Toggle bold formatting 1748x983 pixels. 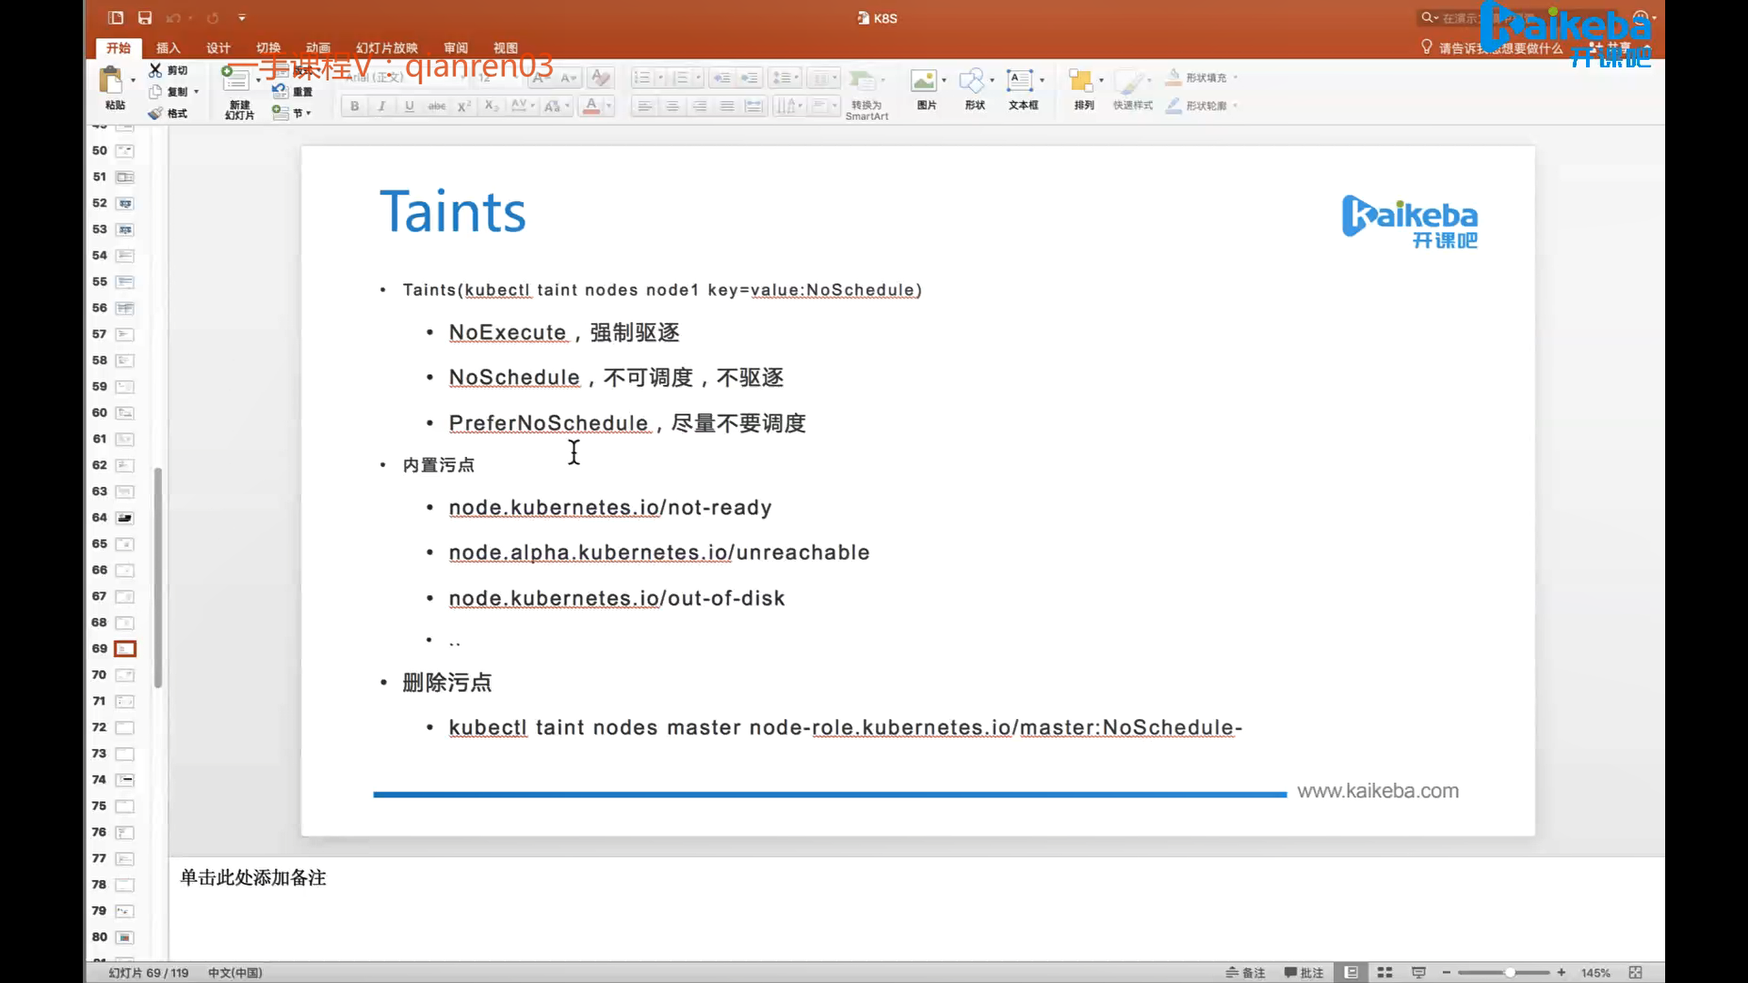pyautogui.click(x=354, y=106)
